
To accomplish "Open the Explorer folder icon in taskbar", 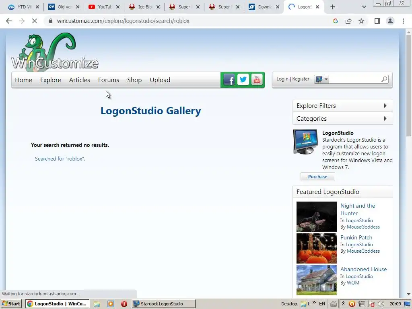I will pos(97,304).
